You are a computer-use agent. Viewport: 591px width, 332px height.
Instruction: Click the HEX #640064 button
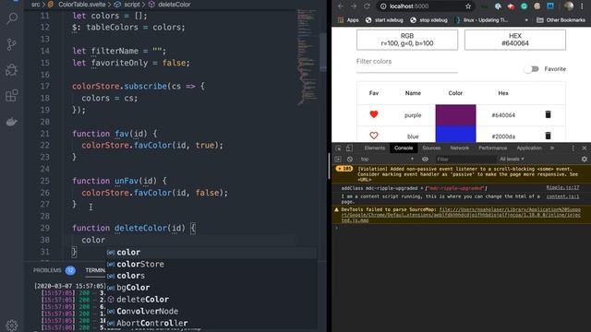point(515,40)
